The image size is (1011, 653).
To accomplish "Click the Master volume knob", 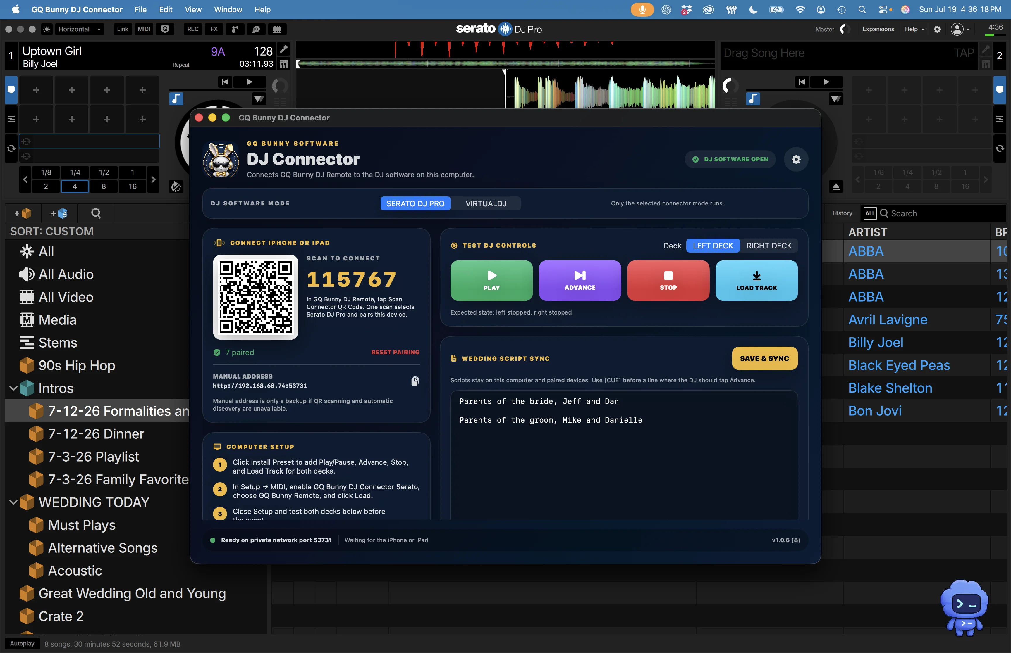I will (845, 29).
